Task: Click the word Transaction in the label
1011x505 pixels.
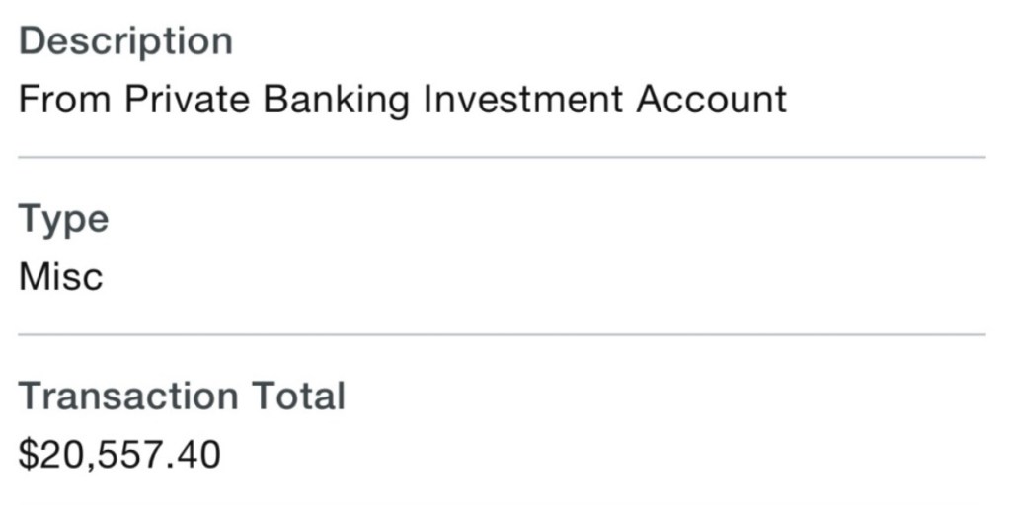Action: (x=128, y=397)
